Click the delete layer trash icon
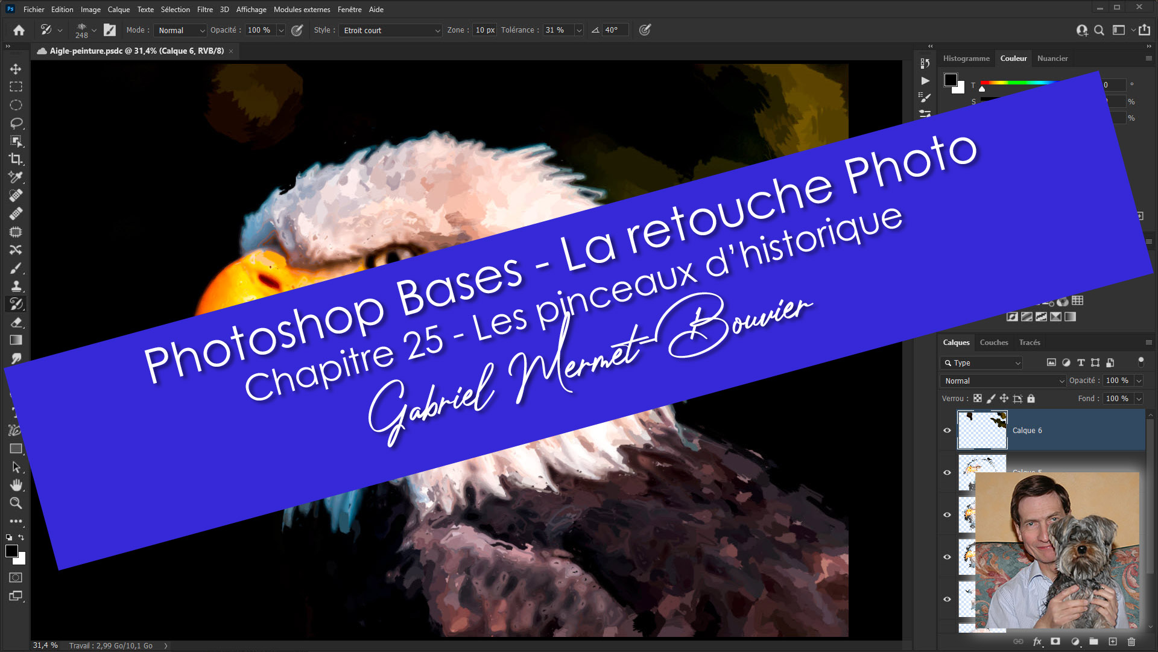 [x=1131, y=642]
